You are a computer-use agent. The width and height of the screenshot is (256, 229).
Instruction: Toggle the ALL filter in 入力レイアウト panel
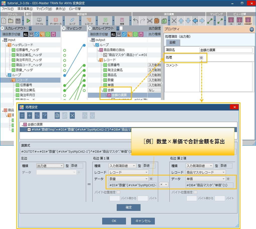(x=26, y=34)
